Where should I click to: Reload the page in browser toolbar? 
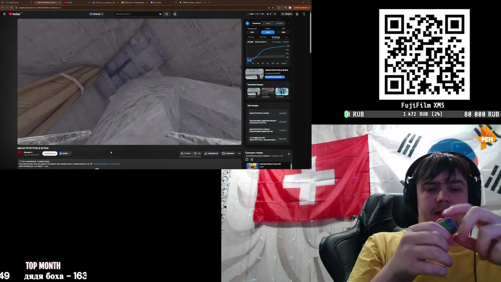11,7
